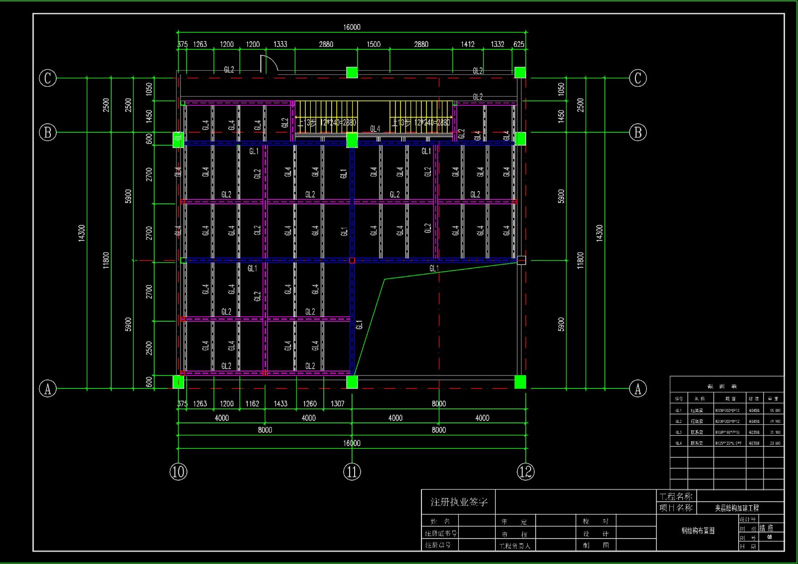Click the grid axis bubble numbered 12
798x564 pixels.
tap(526, 472)
